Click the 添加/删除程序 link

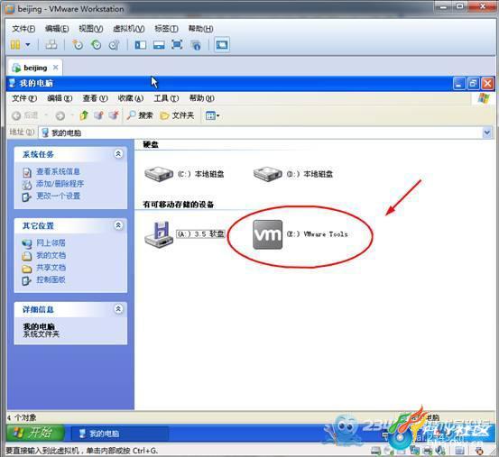(60, 184)
